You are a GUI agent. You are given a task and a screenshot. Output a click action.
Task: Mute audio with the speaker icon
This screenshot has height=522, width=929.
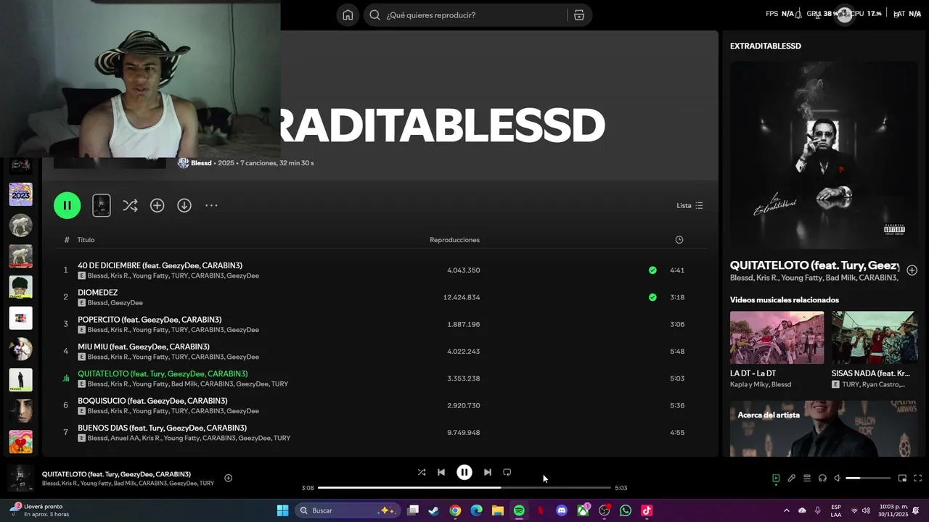[837, 478]
